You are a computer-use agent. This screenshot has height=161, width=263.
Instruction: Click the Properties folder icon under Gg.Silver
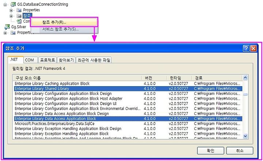point(13,32)
